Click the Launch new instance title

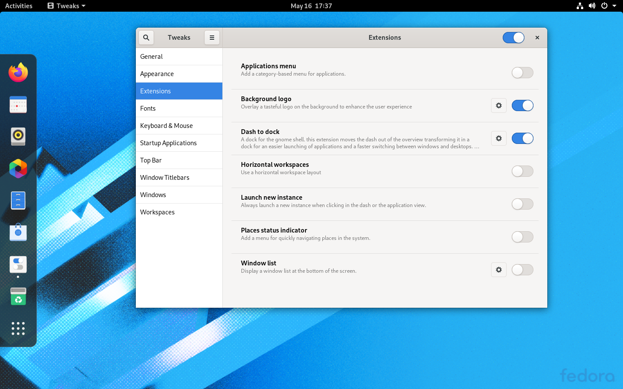272,198
